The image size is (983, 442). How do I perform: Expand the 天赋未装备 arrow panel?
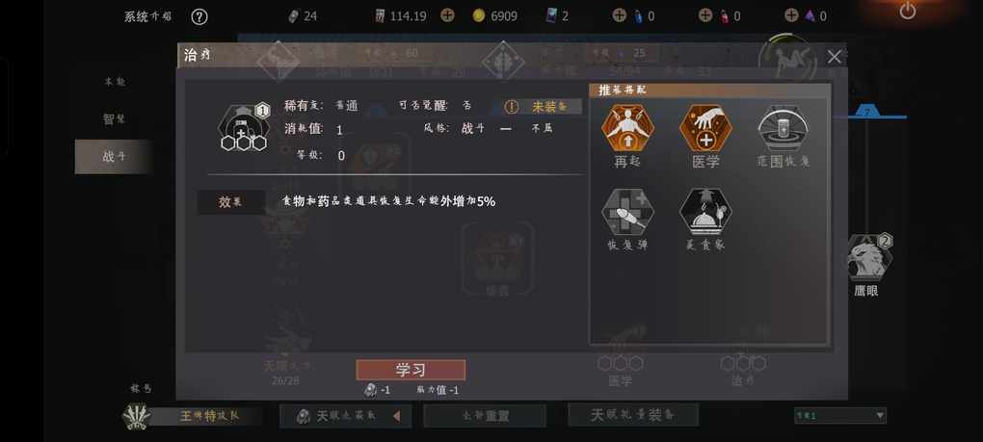(x=396, y=416)
